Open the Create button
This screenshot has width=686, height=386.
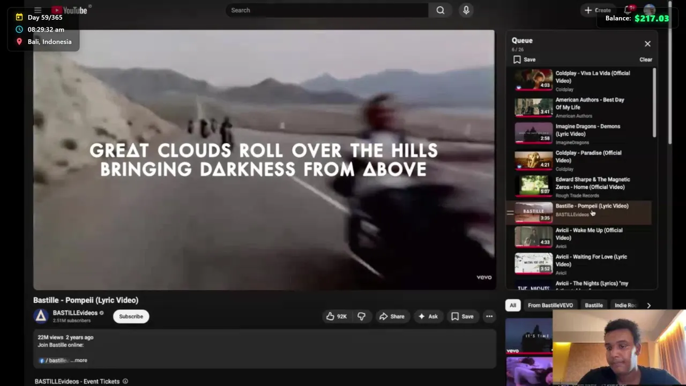pos(598,10)
